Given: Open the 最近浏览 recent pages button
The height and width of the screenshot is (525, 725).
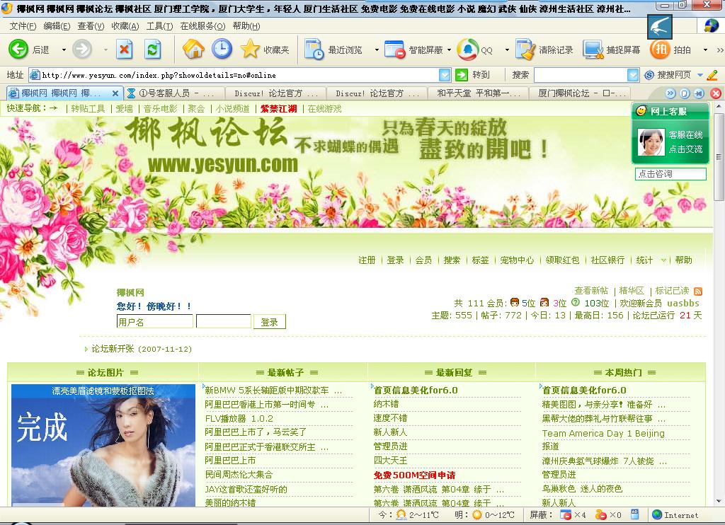Looking at the screenshot, I should (x=333, y=50).
